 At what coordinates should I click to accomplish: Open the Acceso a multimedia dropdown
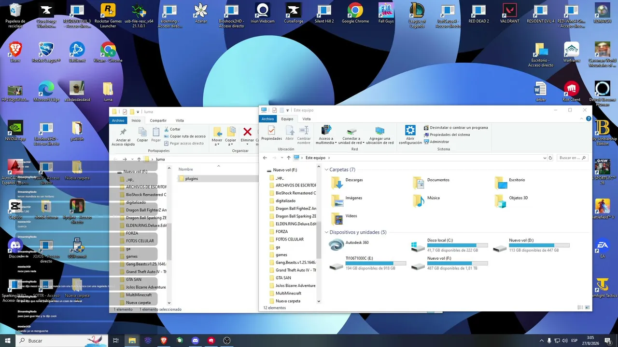[x=326, y=134]
